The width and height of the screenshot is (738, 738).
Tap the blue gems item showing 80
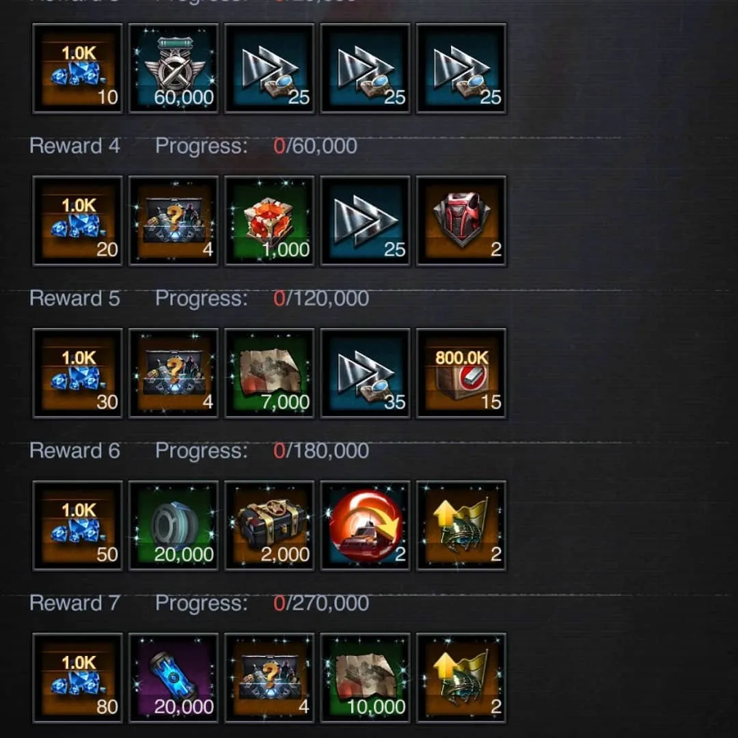pos(77,679)
